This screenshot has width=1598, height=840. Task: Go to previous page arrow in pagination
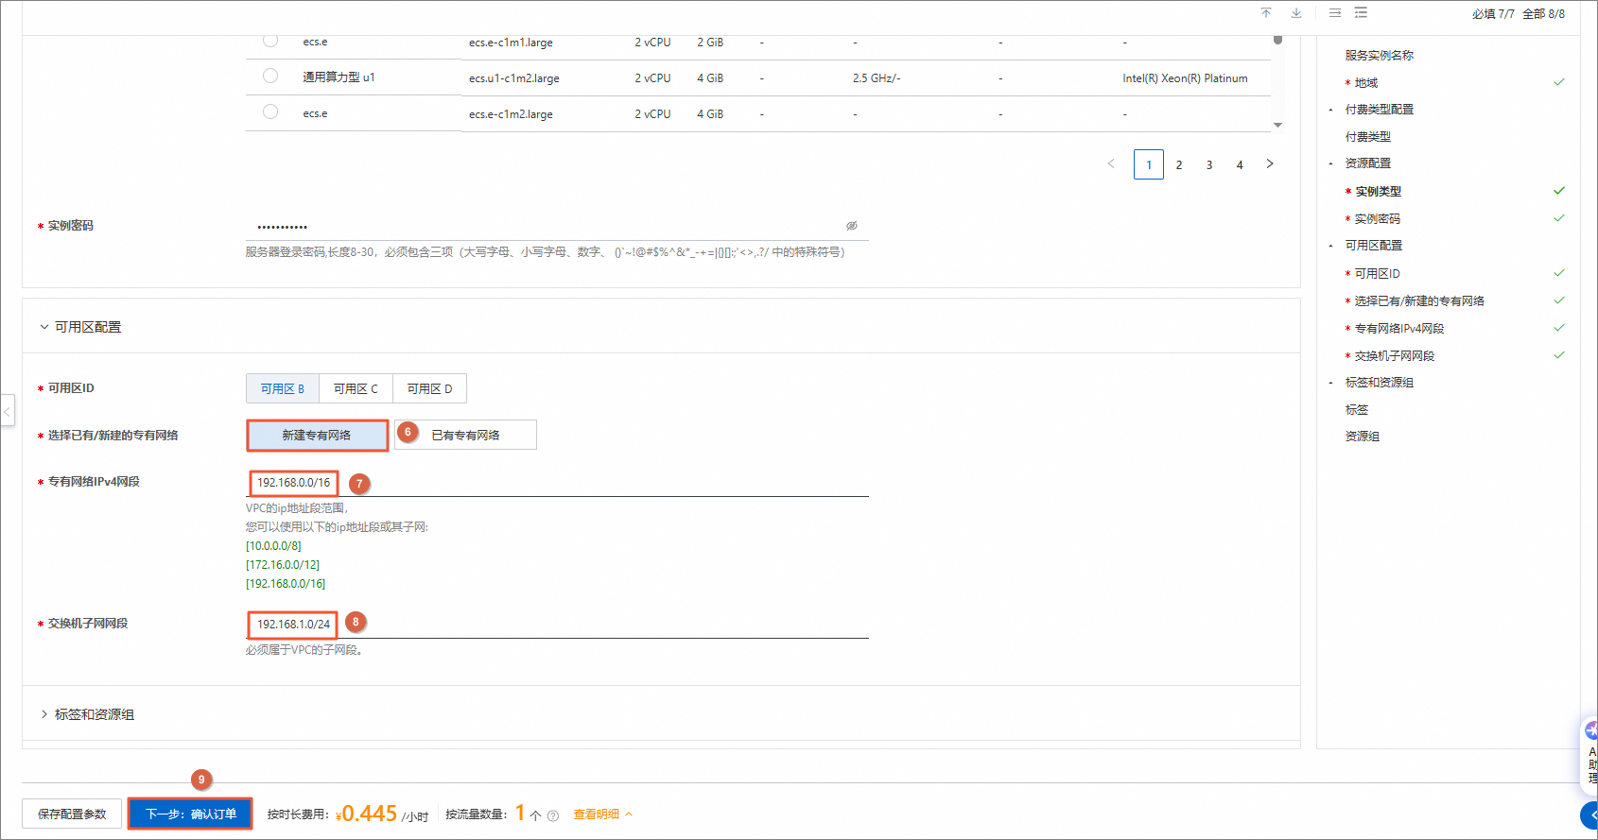1111,164
